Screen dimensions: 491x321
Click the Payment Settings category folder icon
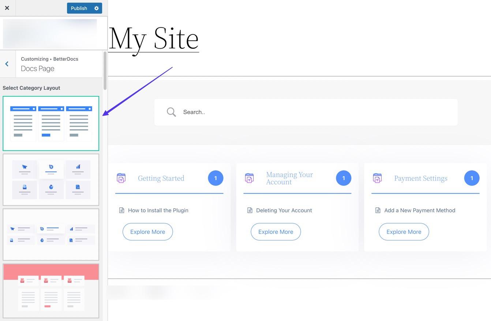point(377,178)
